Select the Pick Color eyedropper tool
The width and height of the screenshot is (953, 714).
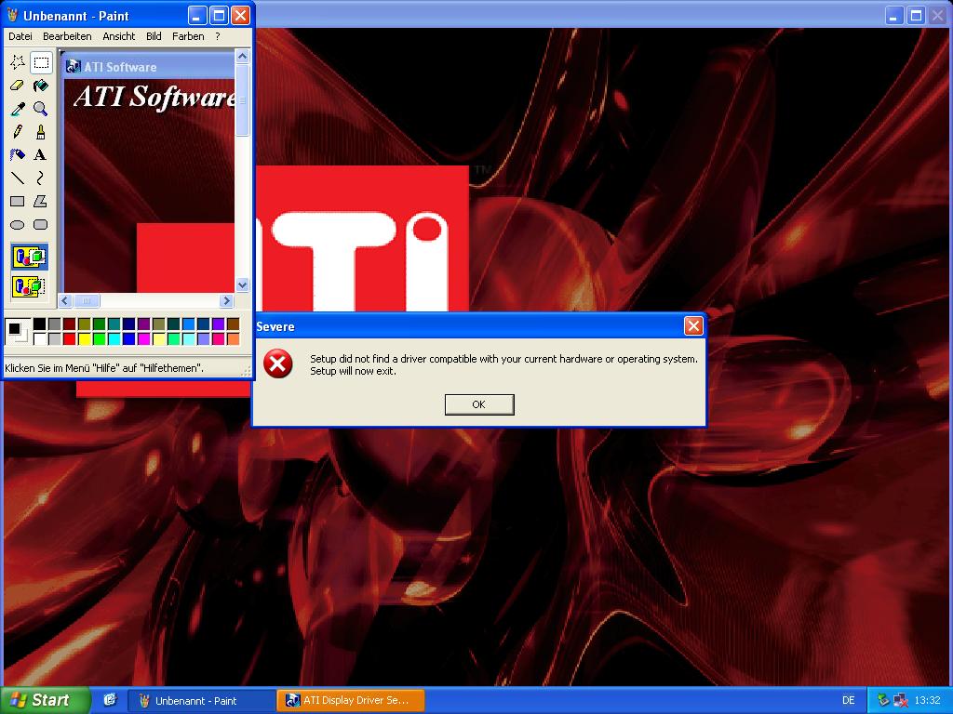[x=18, y=109]
